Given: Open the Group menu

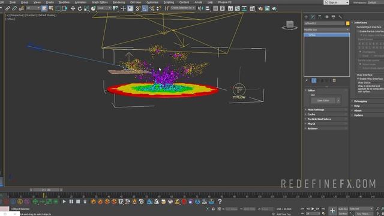Looking at the screenshot, I should 24,2.
